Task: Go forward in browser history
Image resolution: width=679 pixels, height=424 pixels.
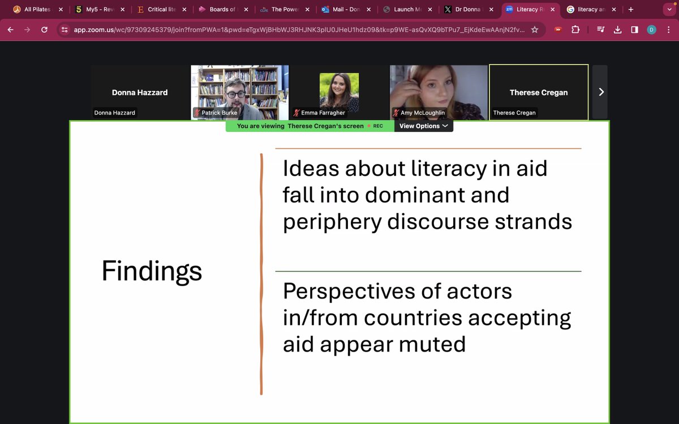Action: pos(27,29)
